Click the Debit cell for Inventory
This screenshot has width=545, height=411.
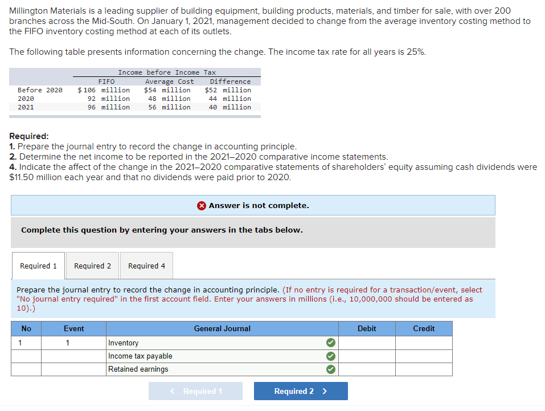point(367,343)
